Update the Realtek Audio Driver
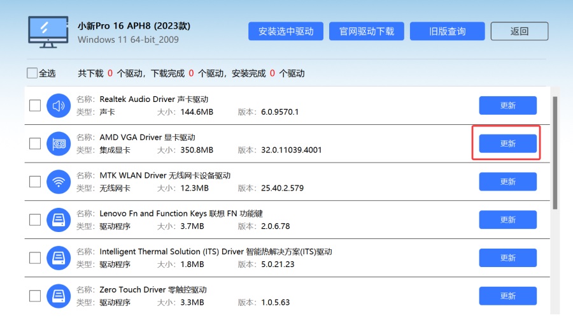This screenshot has height=334, width=573. pos(508,105)
